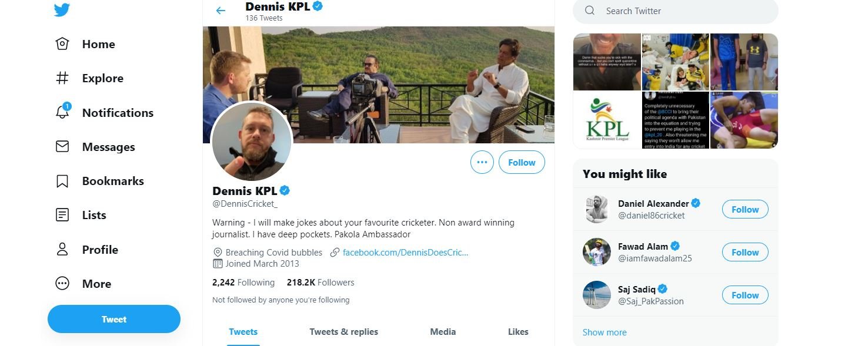Open the Explore hashtag icon

(x=62, y=78)
